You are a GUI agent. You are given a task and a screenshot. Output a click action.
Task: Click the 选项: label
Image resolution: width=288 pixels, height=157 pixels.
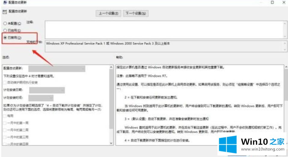click(x=6, y=57)
